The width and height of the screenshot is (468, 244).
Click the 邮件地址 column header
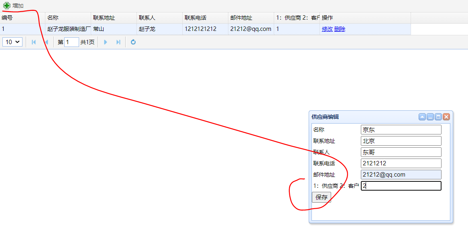pyautogui.click(x=251, y=18)
